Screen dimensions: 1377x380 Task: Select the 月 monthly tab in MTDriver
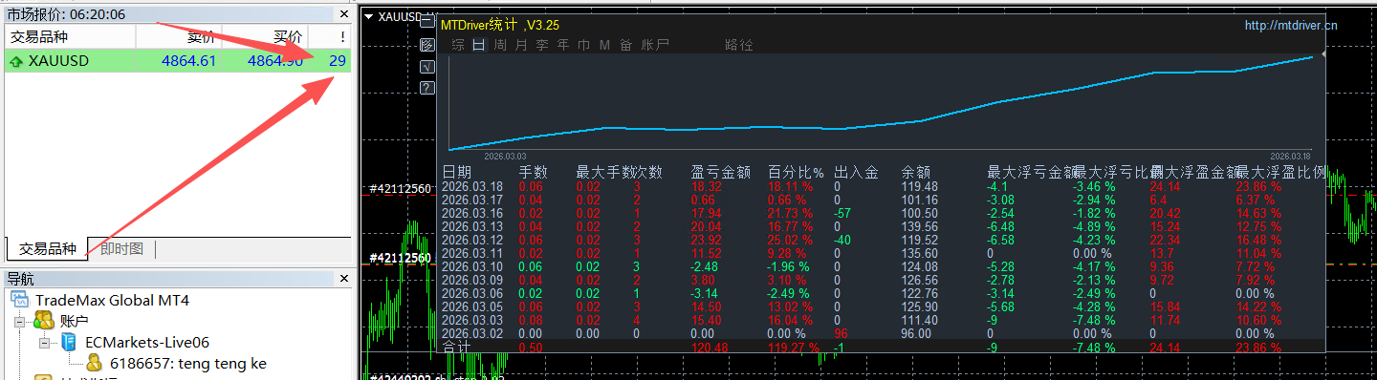[521, 45]
